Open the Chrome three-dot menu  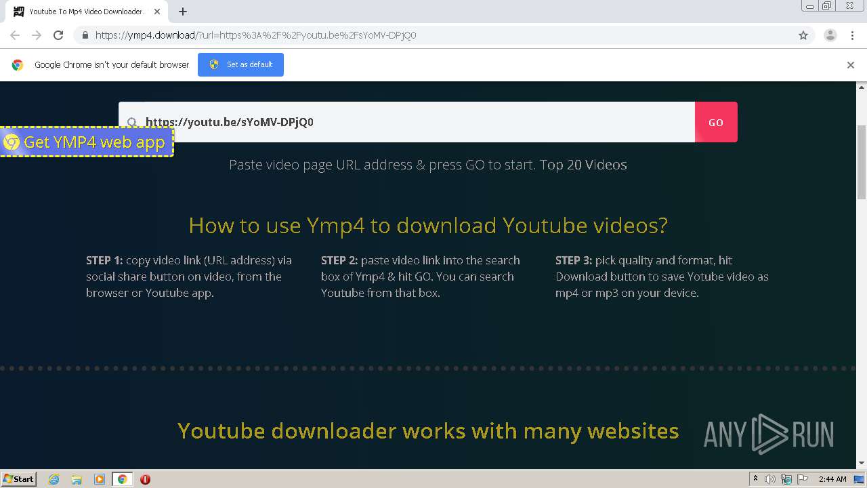(x=852, y=35)
